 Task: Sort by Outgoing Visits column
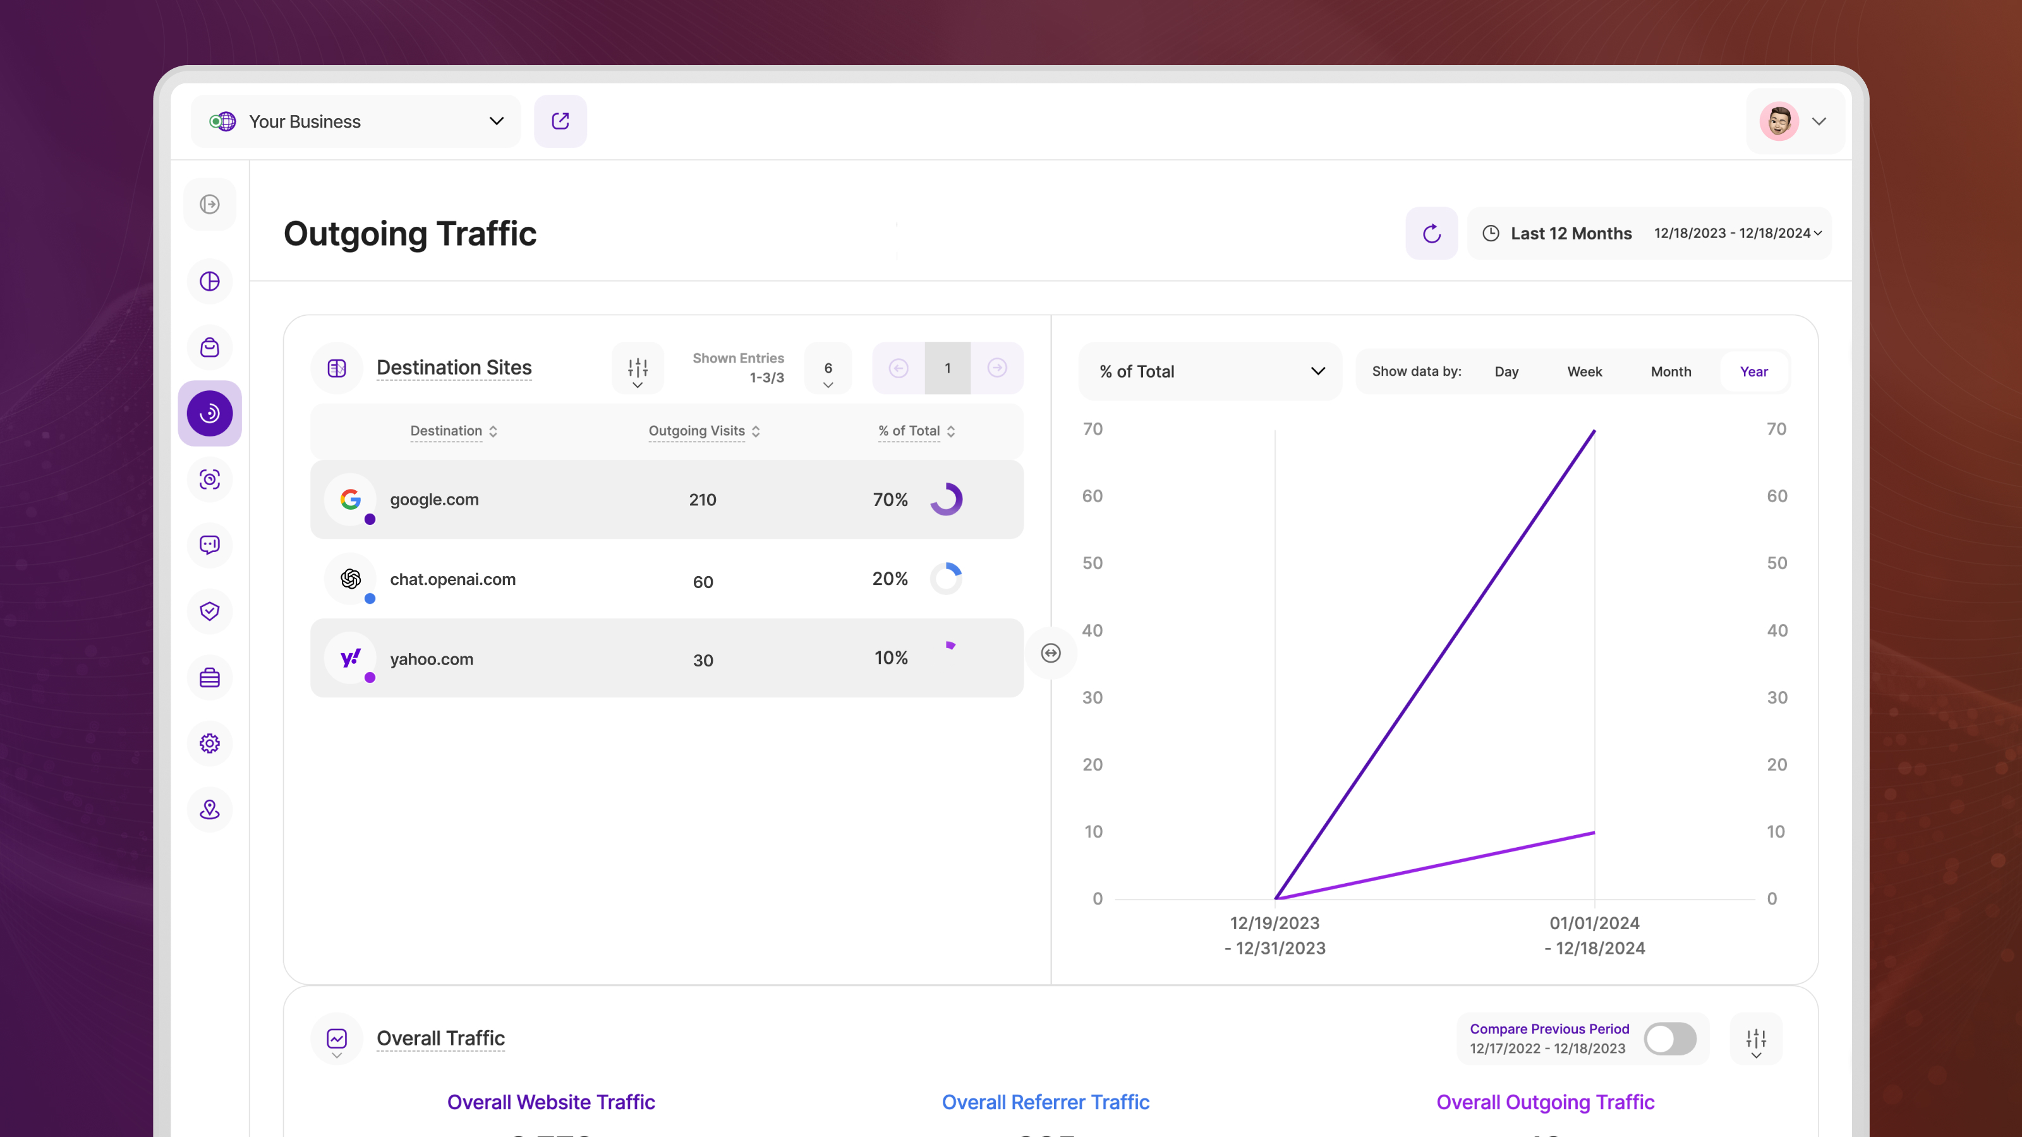coord(704,431)
